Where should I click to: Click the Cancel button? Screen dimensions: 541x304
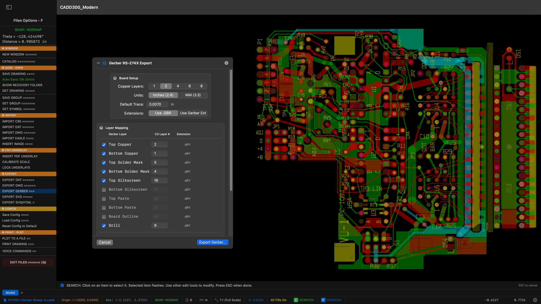coord(105,242)
